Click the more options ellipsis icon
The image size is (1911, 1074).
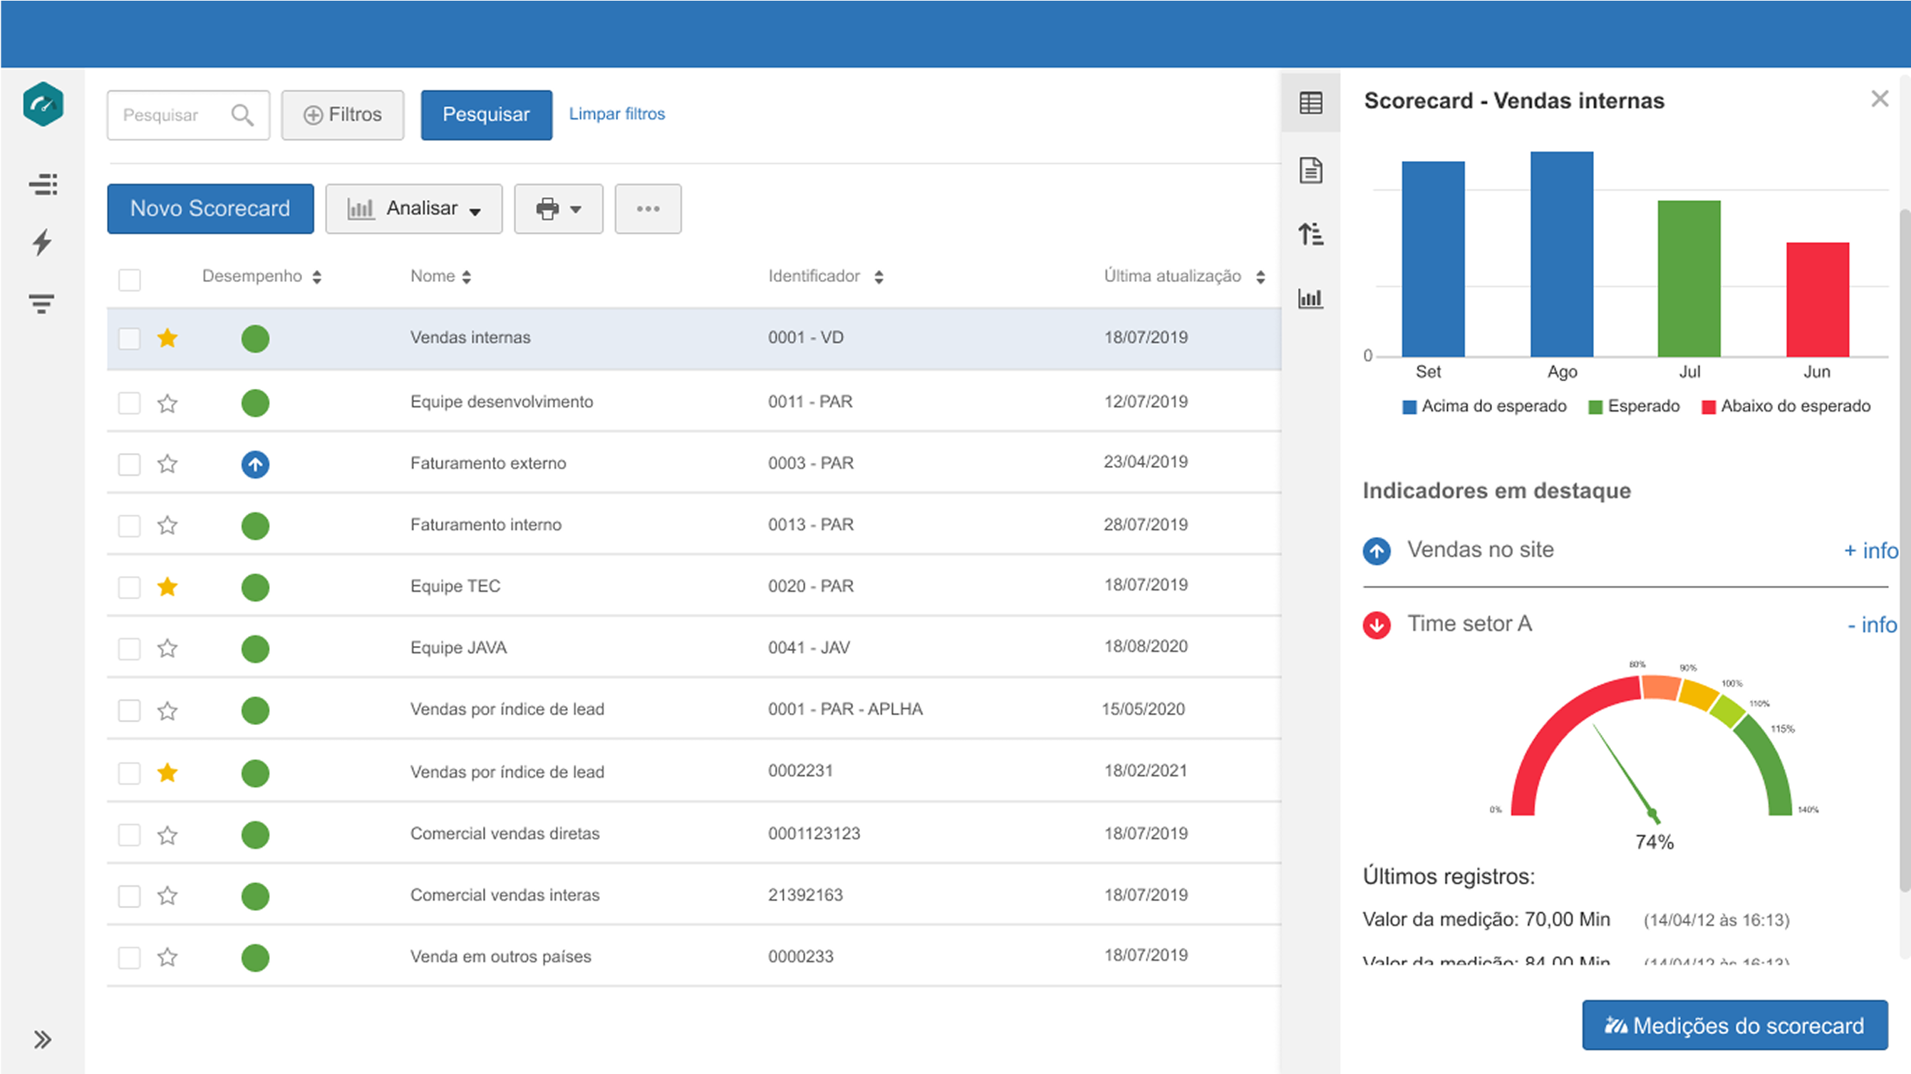(648, 209)
